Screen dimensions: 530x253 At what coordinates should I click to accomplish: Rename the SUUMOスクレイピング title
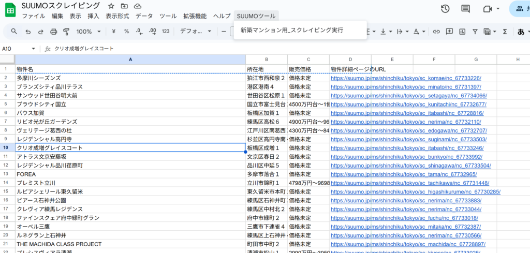click(x=61, y=6)
